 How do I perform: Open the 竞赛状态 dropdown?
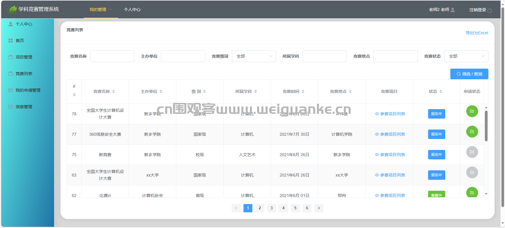[x=466, y=56]
